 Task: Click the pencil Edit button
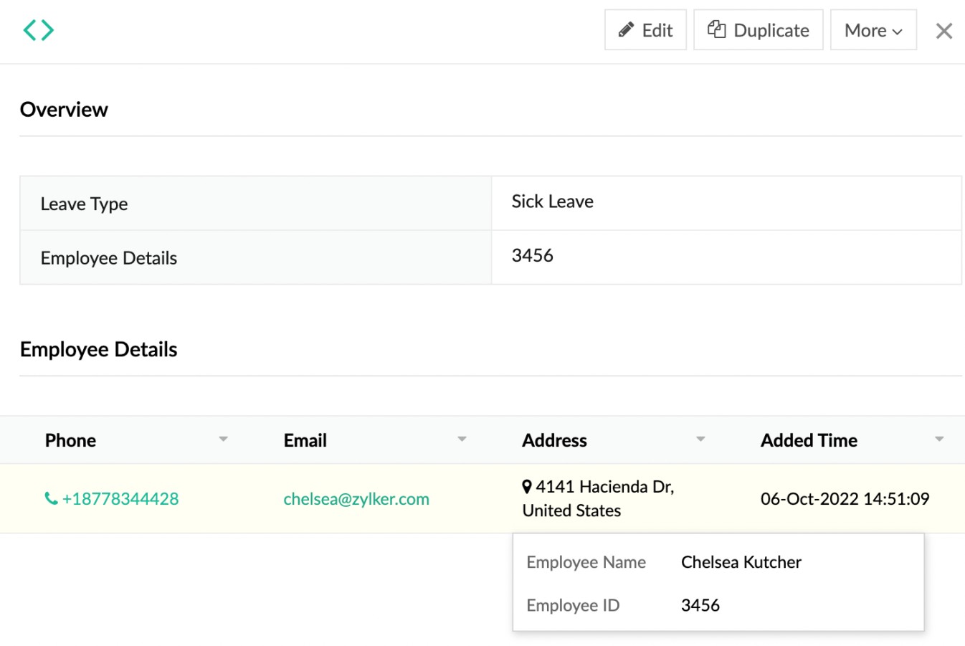(x=645, y=30)
